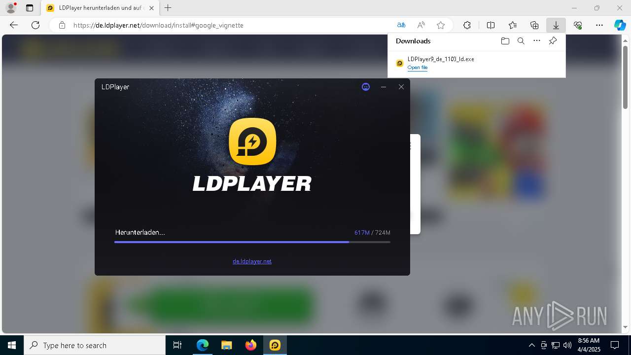
Task: Toggle split screen icon
Action: click(491, 25)
